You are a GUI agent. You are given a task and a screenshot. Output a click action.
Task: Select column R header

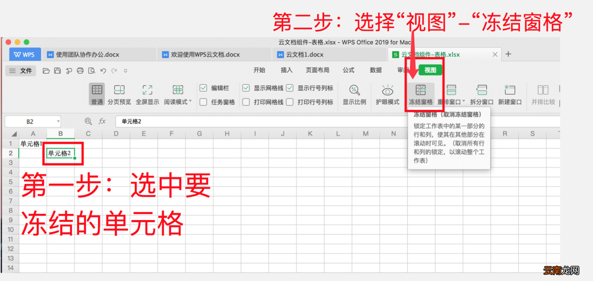(x=505, y=134)
